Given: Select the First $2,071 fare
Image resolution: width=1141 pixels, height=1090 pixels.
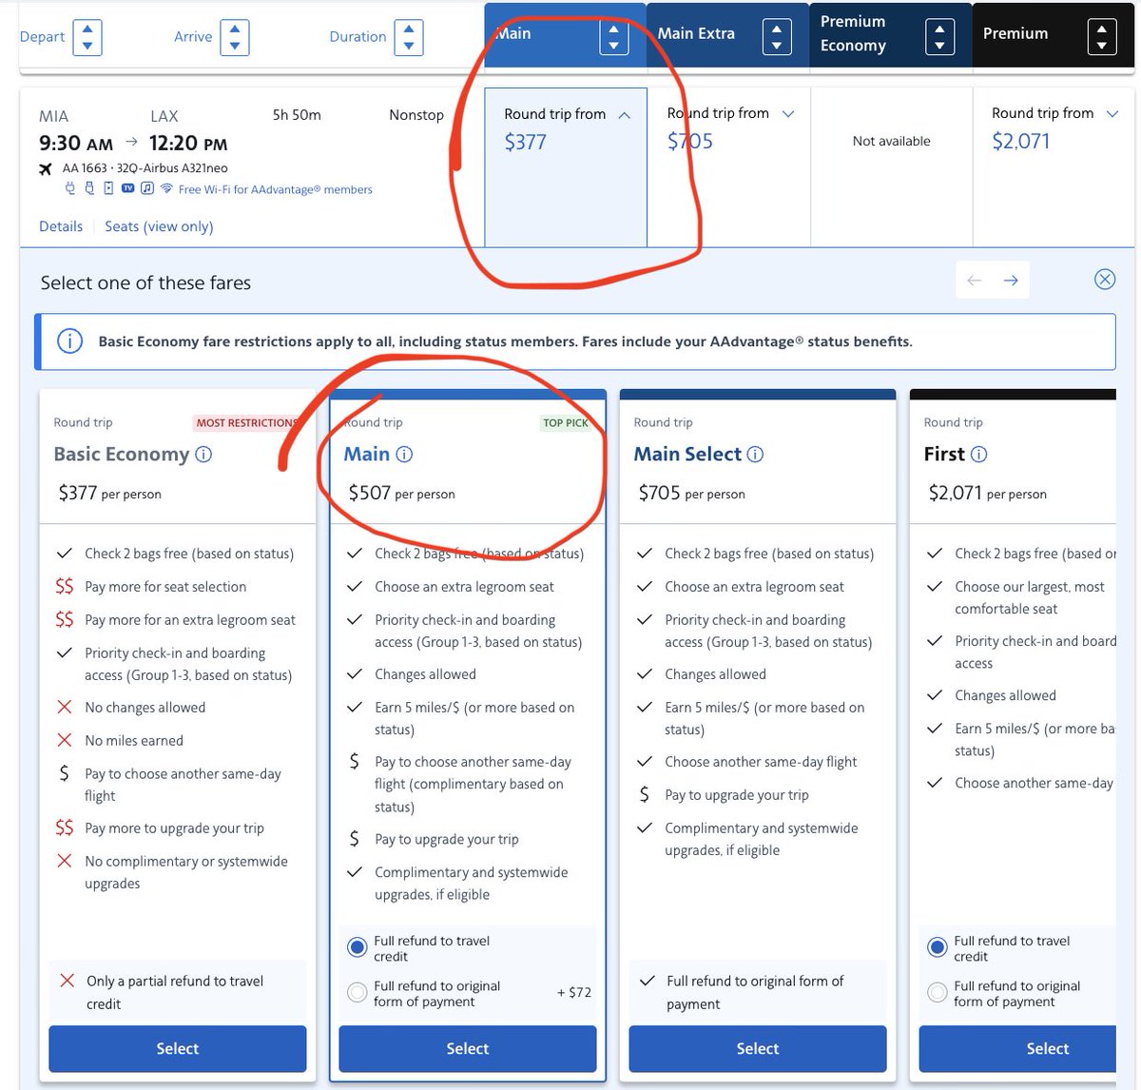Looking at the screenshot, I should click(x=1017, y=1048).
